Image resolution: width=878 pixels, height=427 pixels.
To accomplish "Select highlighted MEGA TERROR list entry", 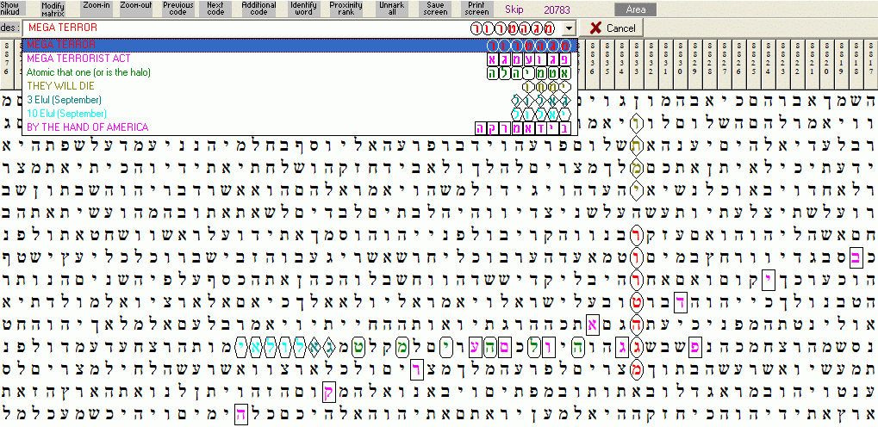I will pos(300,45).
